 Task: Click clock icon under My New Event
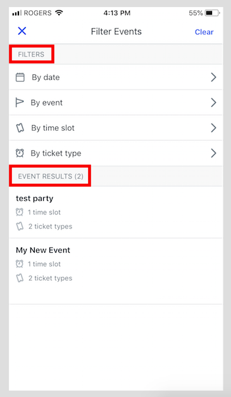20,264
